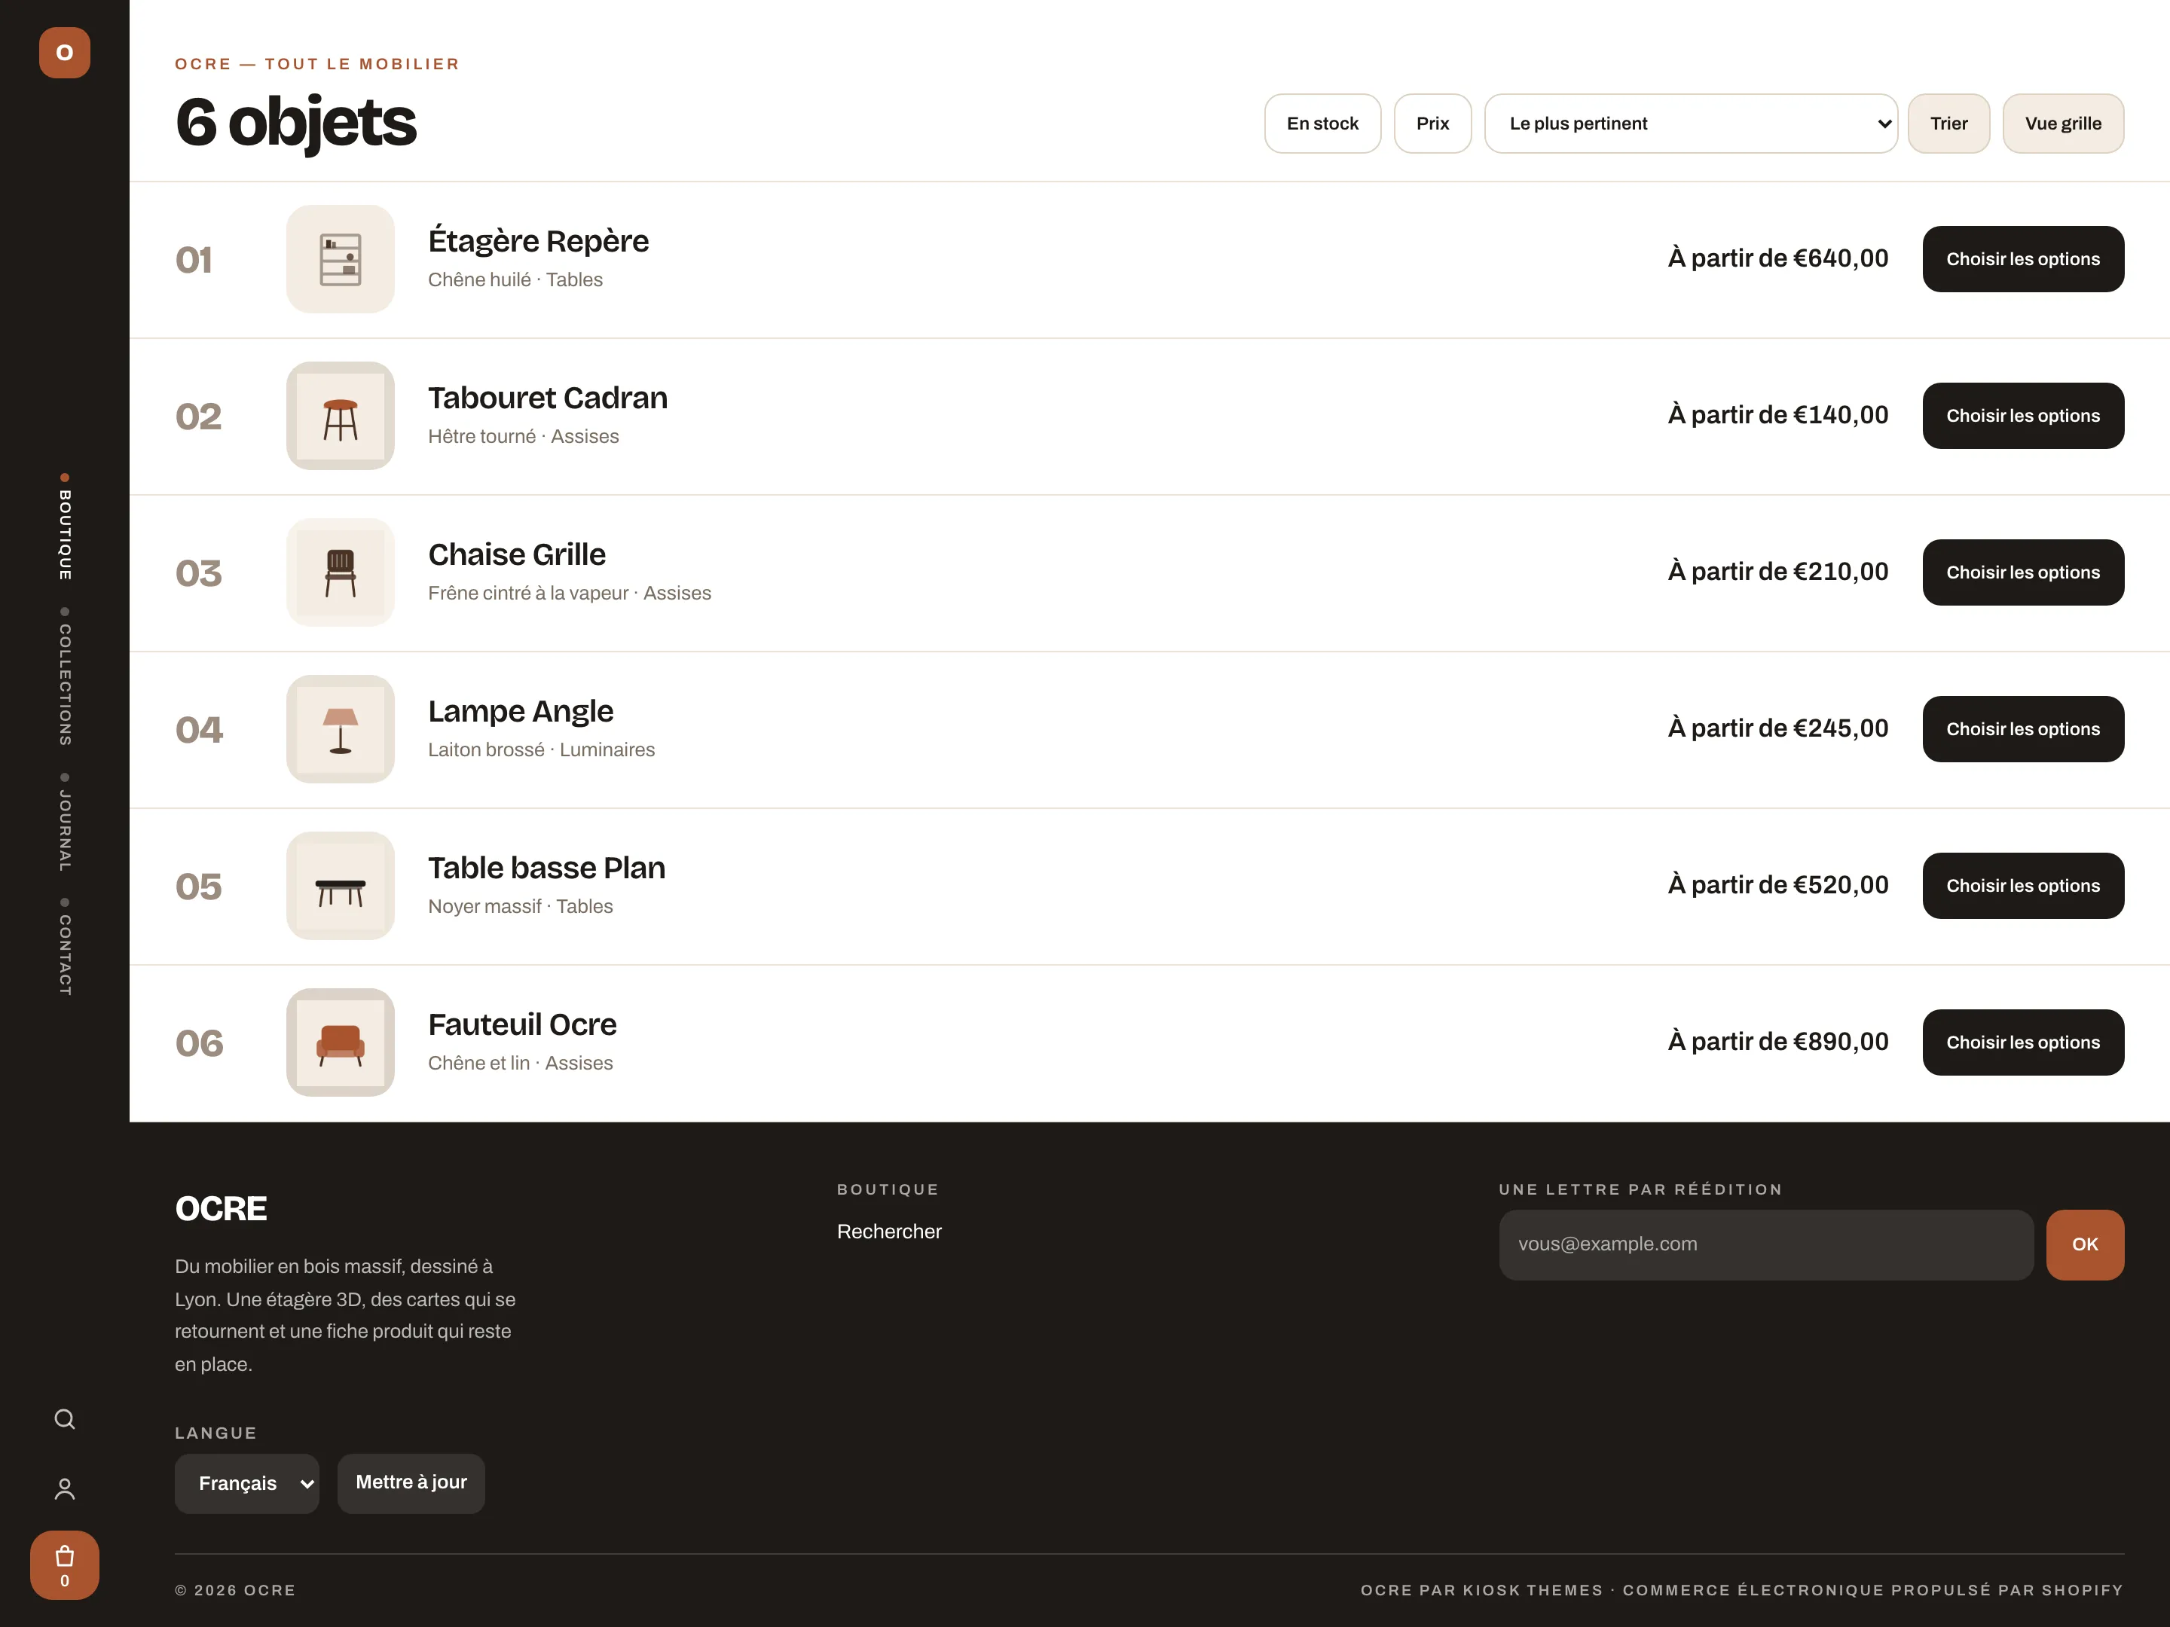
Task: Open Table basse Plan thumbnail
Action: (341, 886)
